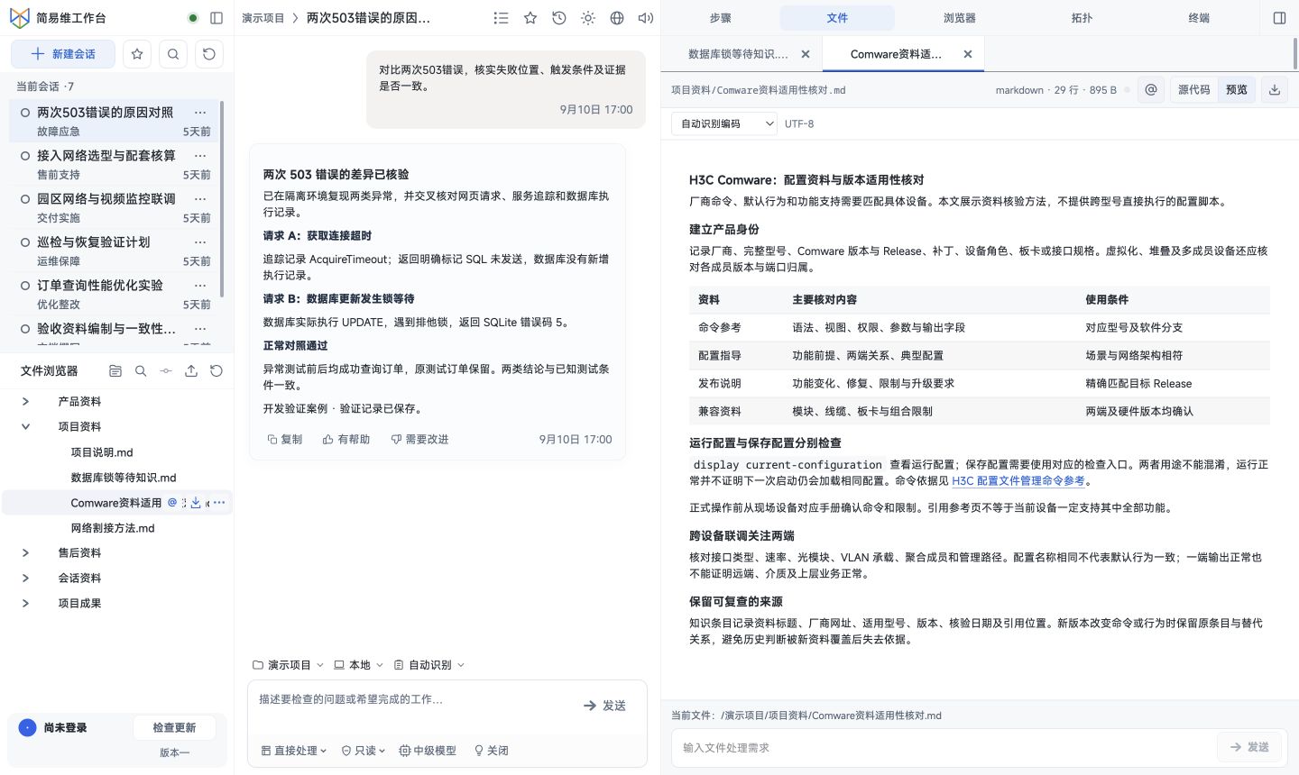Mention file with @ button in file header
The width and height of the screenshot is (1299, 775).
click(1151, 89)
